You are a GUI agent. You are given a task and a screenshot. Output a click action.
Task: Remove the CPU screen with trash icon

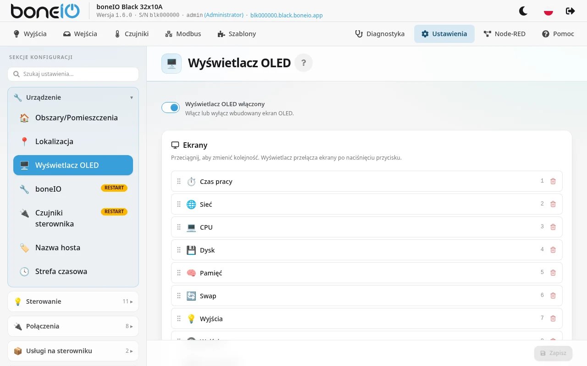(553, 227)
